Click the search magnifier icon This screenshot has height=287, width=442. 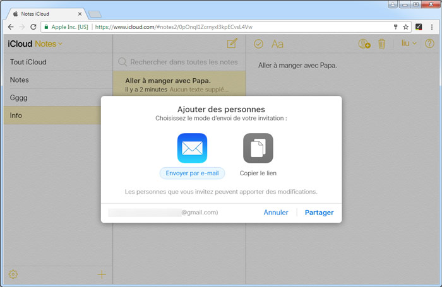click(x=122, y=62)
